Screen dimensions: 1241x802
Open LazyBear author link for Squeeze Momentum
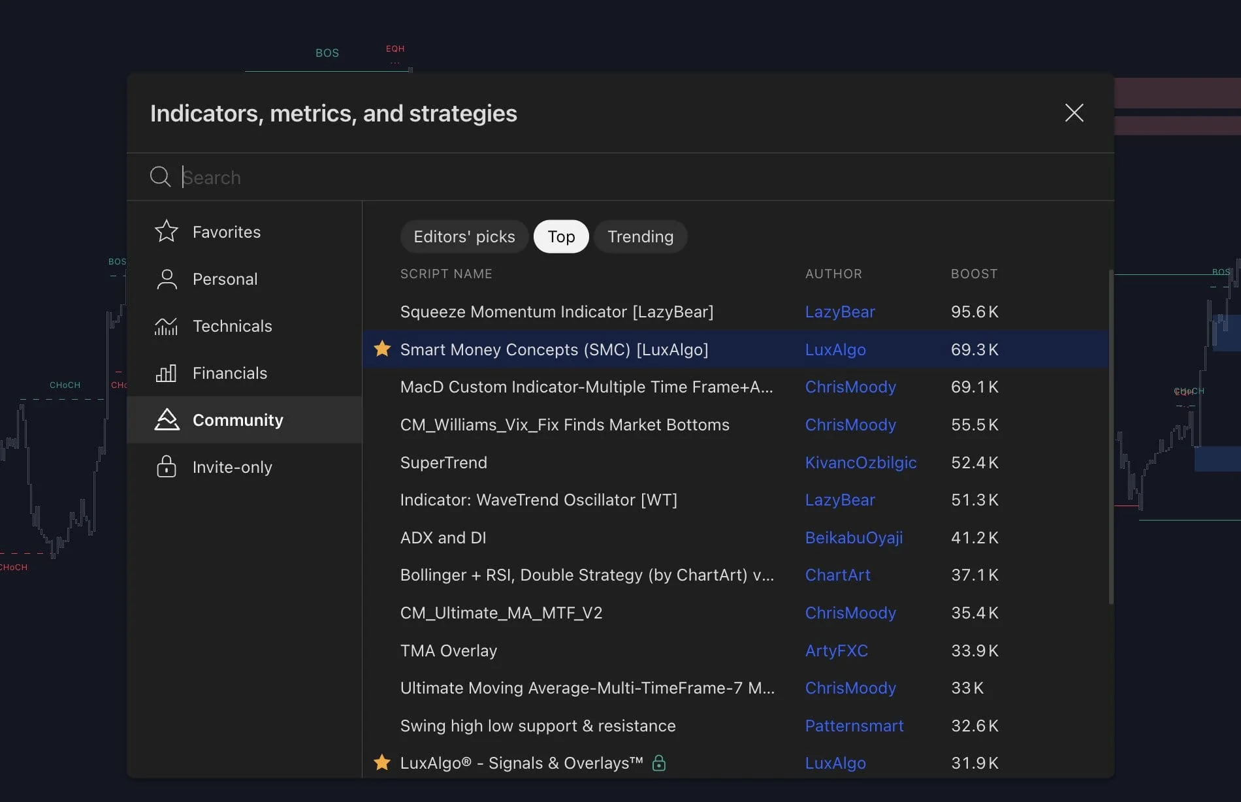point(839,312)
